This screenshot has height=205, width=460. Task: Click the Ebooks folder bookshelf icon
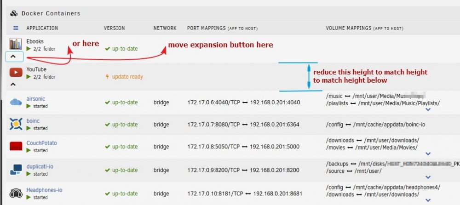pos(16,44)
